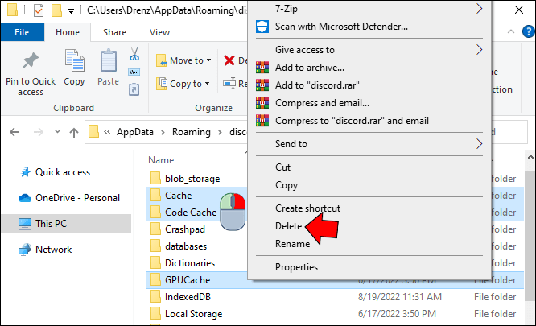Screen dimensions: 536x326
Task: Select OneDrive - Personal in navigation pane
Action: 77,198
